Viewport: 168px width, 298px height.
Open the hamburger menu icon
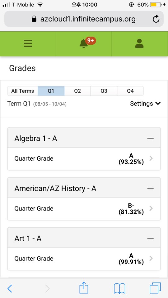coord(28,43)
